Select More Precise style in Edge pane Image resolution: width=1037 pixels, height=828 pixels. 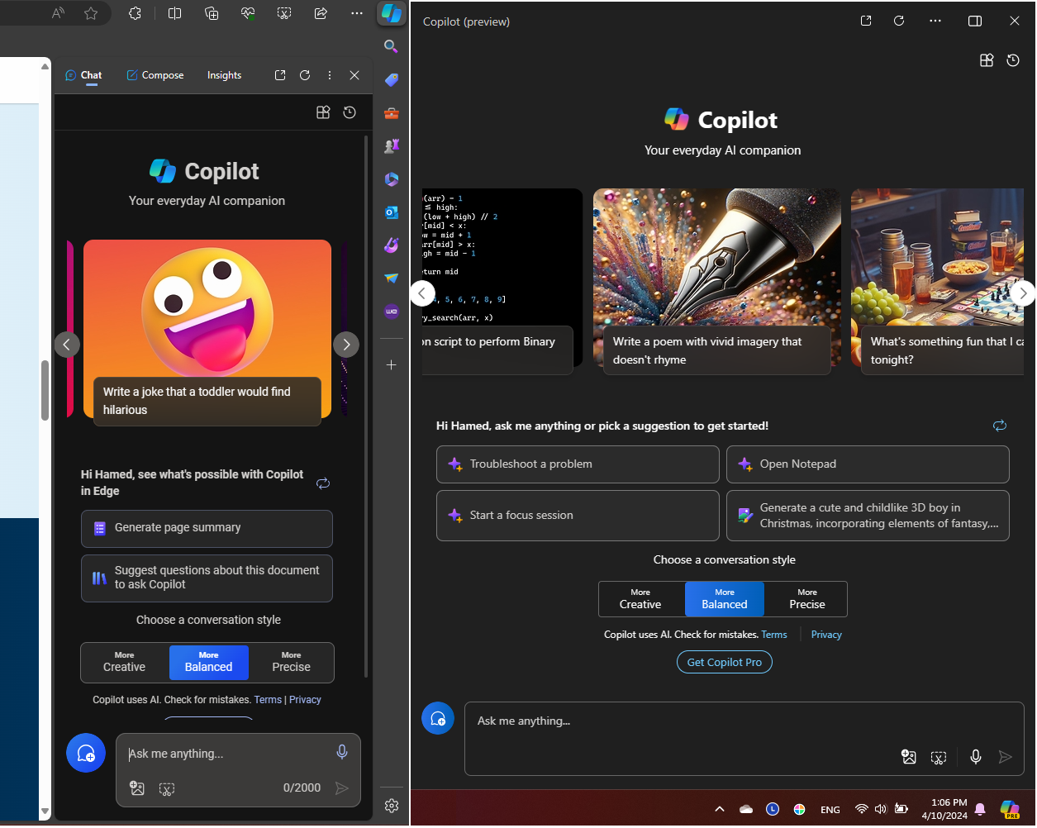[x=291, y=663]
